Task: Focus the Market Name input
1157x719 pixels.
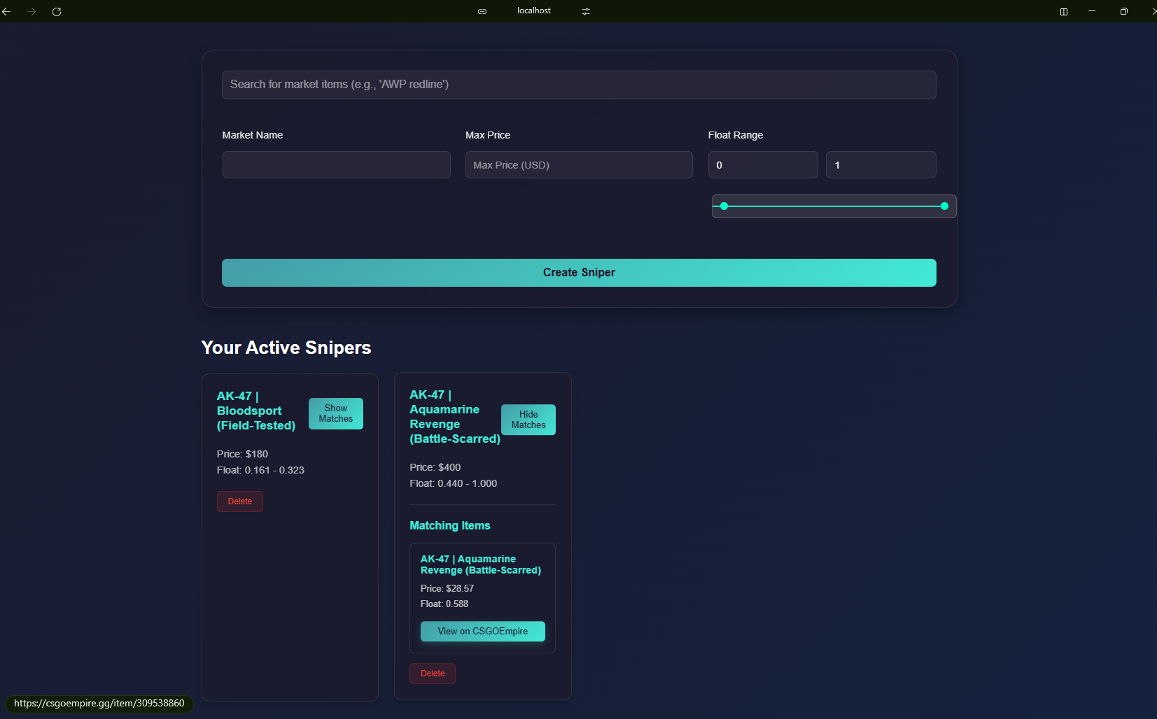Action: pyautogui.click(x=335, y=164)
